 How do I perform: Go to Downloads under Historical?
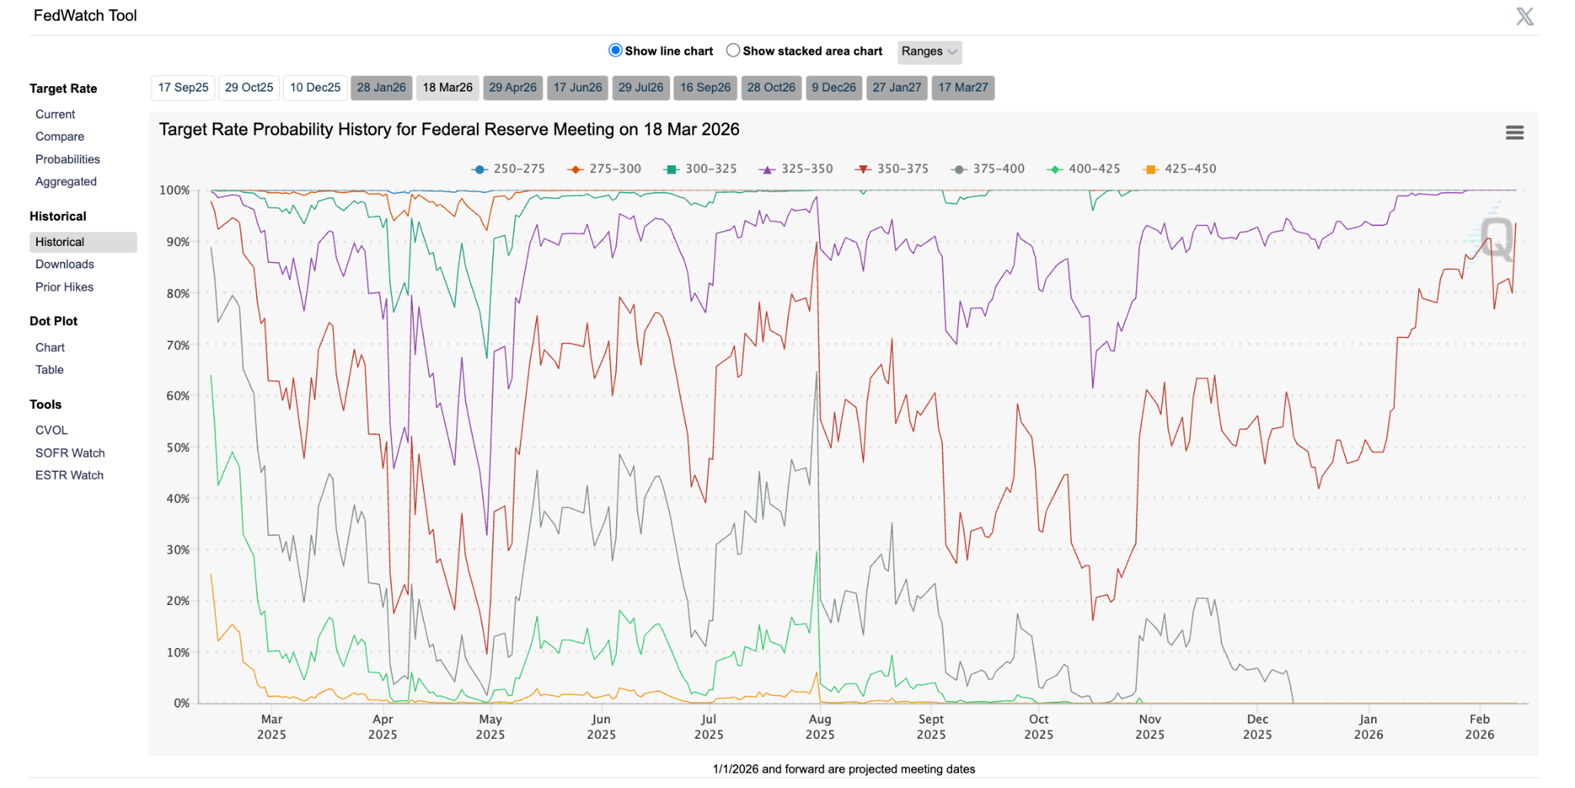pyautogui.click(x=64, y=264)
